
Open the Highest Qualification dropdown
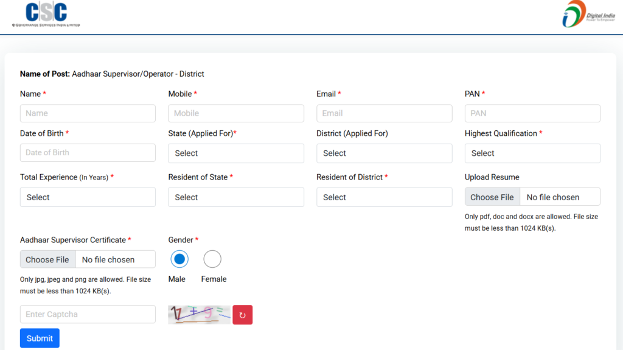click(532, 153)
